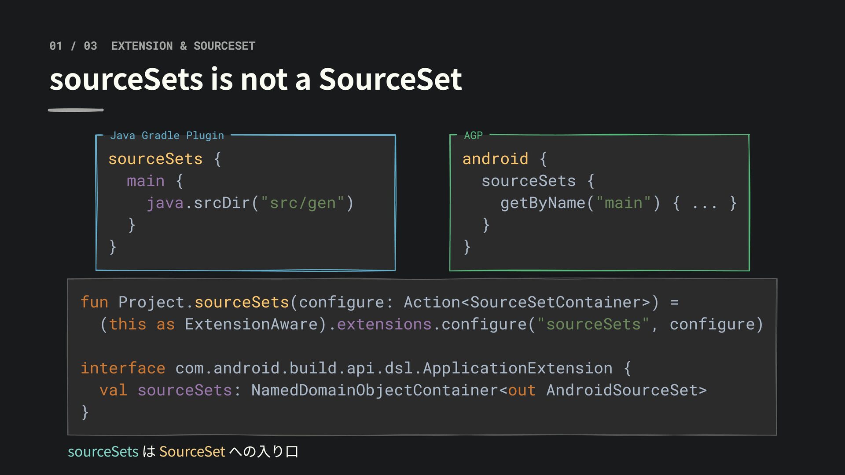Click the slide title 'sourceSets is not a SourceSet'
This screenshot has width=845, height=475.
point(256,80)
